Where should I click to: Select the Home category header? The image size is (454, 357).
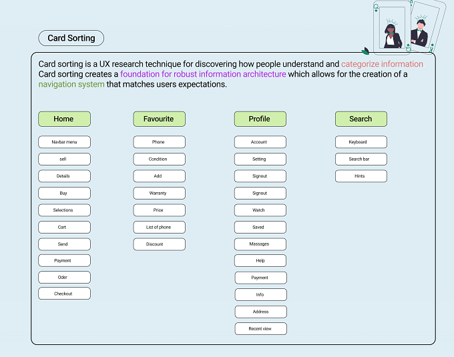point(64,119)
